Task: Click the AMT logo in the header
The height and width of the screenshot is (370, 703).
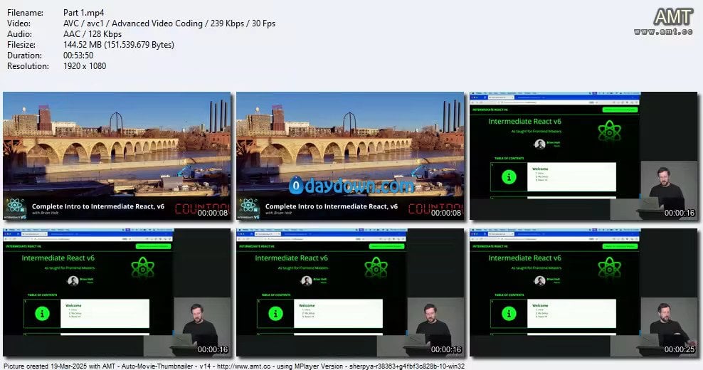Action: (664, 21)
